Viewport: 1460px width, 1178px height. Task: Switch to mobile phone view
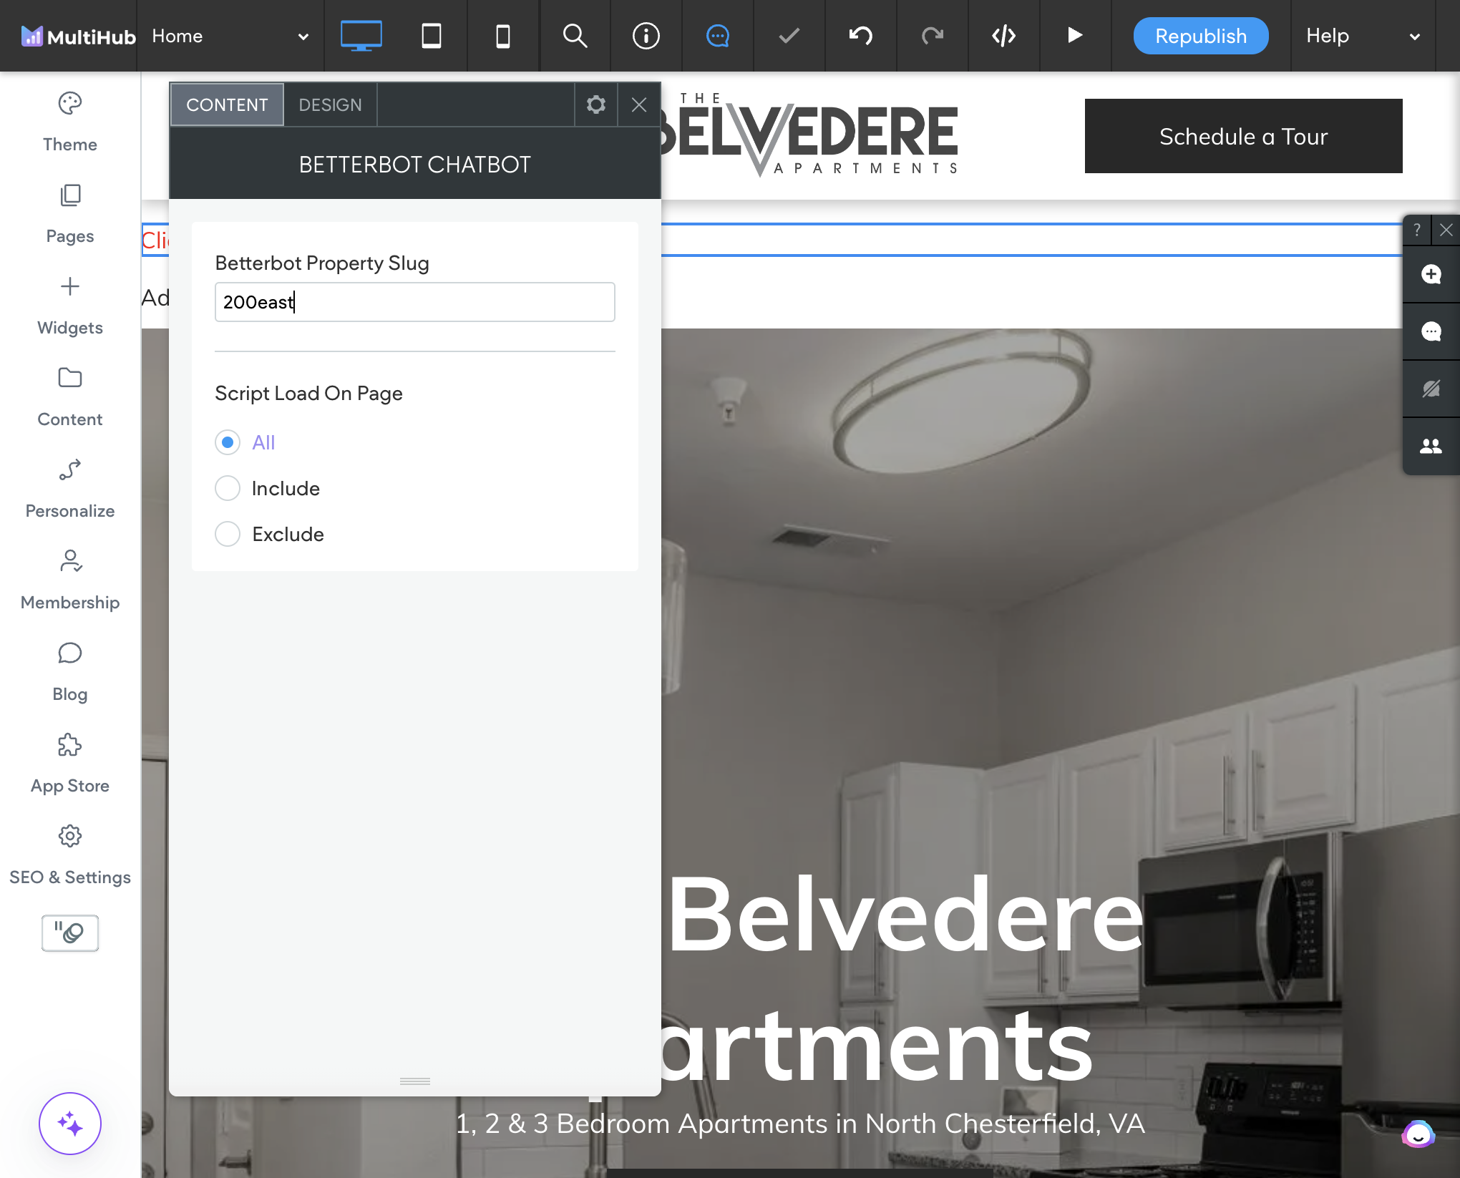(503, 36)
